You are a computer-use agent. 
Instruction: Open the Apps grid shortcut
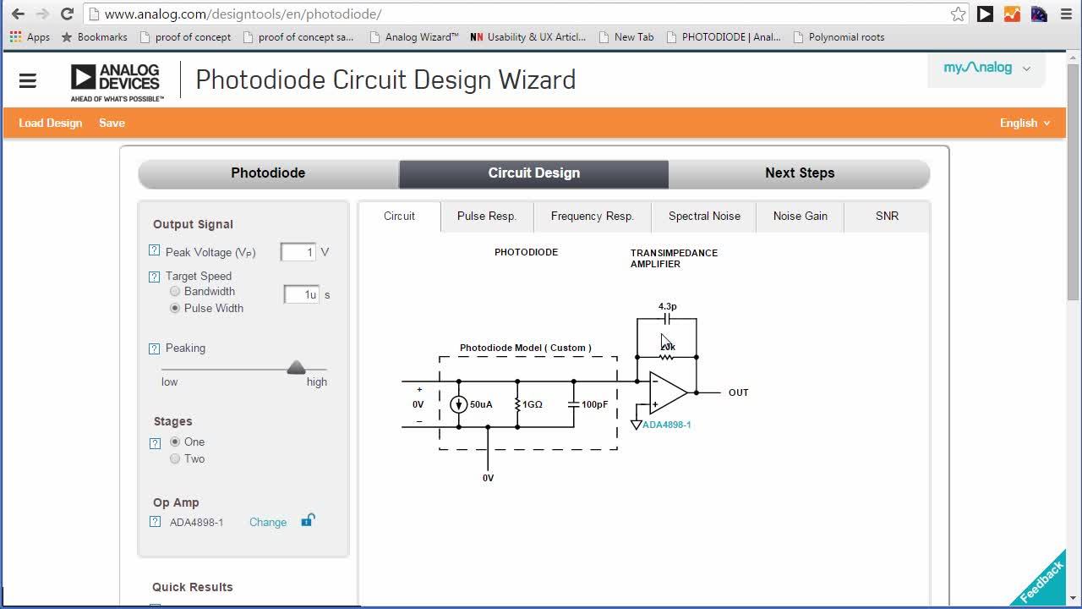pyautogui.click(x=30, y=37)
